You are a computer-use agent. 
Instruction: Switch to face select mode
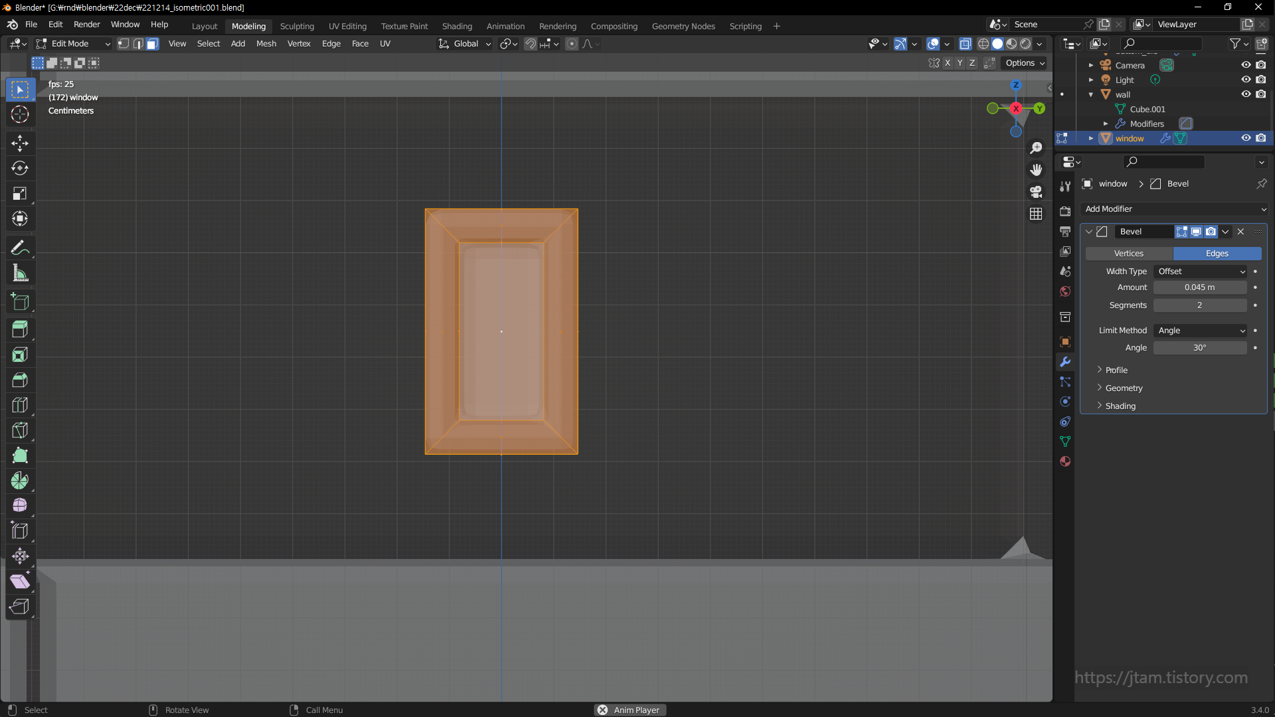[x=152, y=44]
